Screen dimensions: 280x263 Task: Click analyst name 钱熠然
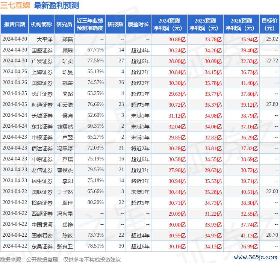[65, 127]
